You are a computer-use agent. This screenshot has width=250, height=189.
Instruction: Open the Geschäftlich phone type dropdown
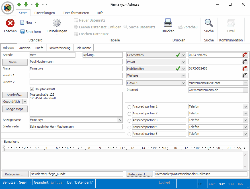(x=183, y=55)
